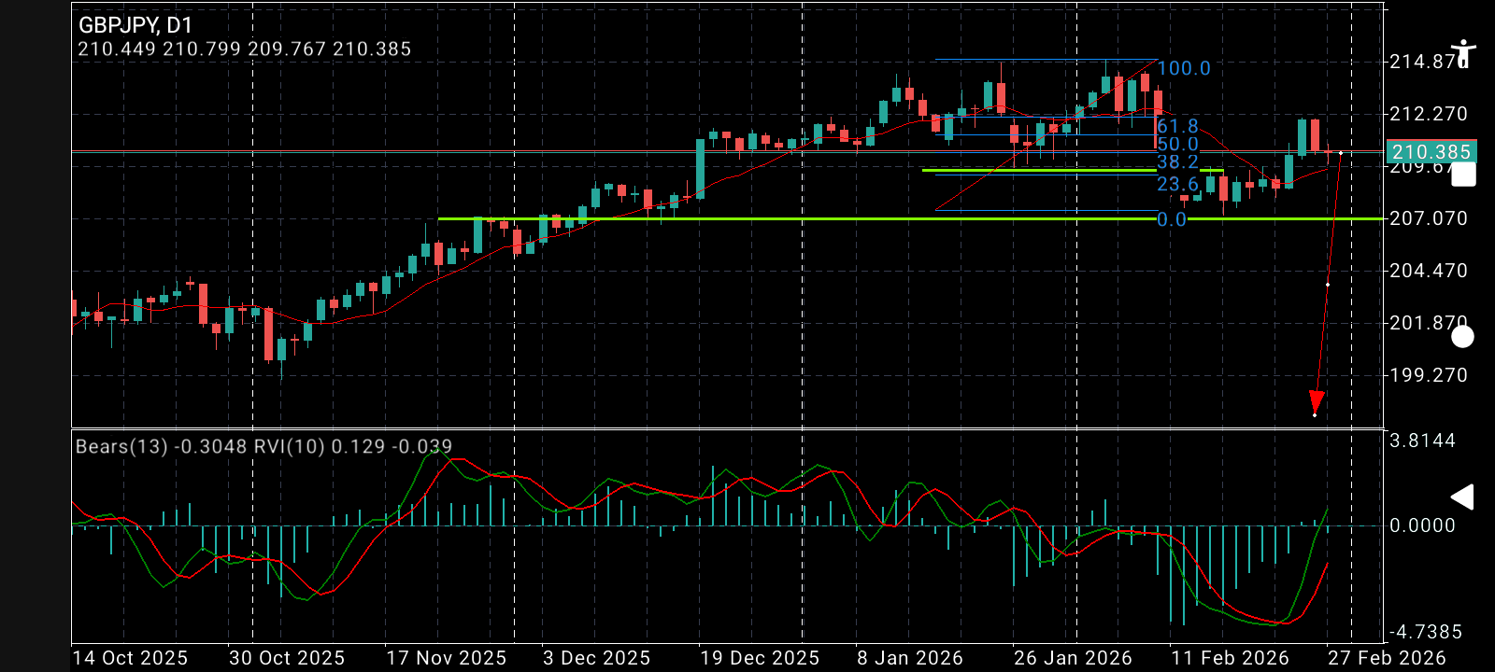Tap the 19 Dec 2025 date label
Image resolution: width=1495 pixels, height=672 pixels.
coord(760,658)
